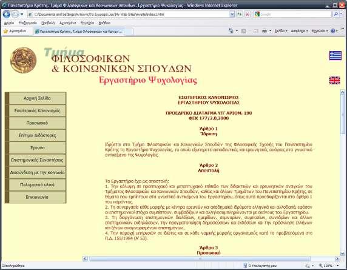The width and height of the screenshot is (347, 270).
Task: Open the Επικοινωνία sidebar button
Action: [37, 197]
